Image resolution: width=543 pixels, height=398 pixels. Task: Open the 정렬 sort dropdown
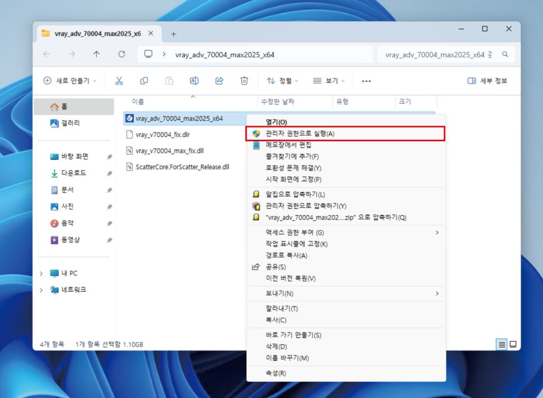(x=282, y=81)
